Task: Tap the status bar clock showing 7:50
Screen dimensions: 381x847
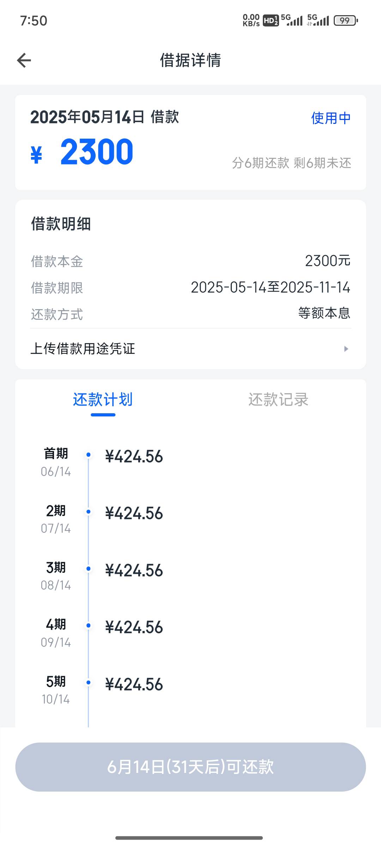Action: coord(34,21)
